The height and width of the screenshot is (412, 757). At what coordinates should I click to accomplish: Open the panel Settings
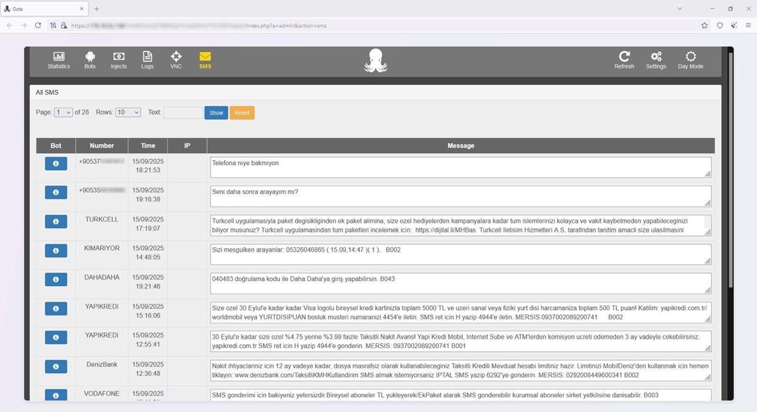[656, 60]
